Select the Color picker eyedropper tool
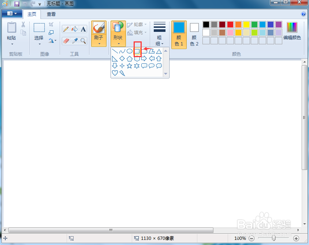Viewport: 309px width, 245px height. coord(74,41)
